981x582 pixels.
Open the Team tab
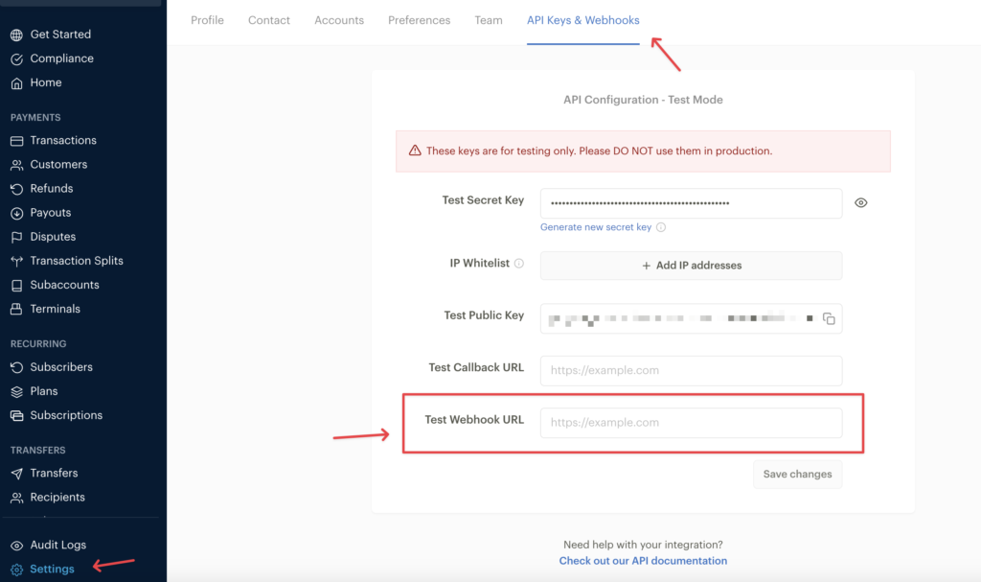click(x=488, y=19)
